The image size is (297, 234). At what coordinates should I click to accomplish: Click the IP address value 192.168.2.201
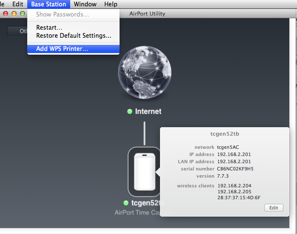pos(234,154)
